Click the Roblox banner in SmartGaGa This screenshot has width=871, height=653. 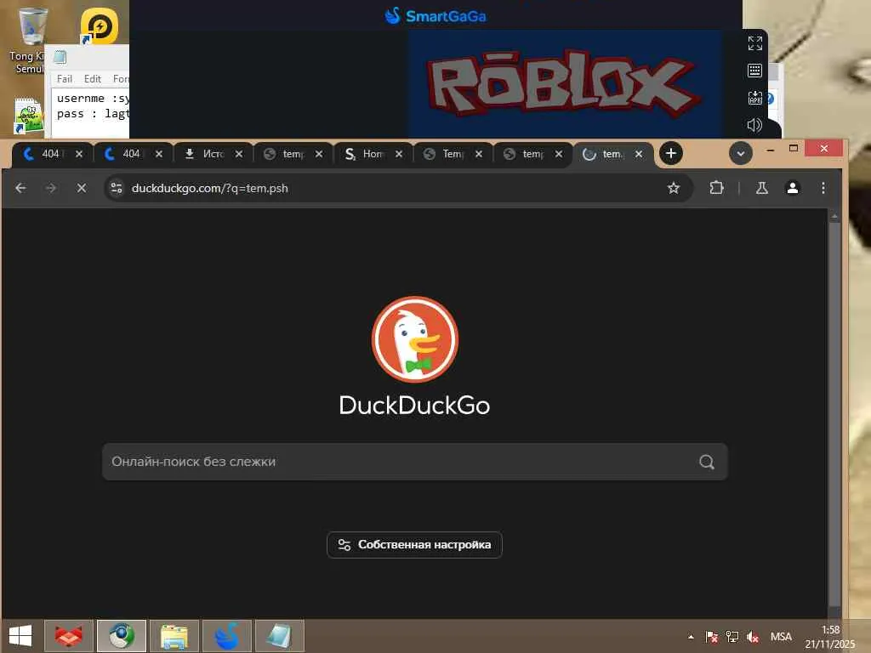[x=563, y=83]
